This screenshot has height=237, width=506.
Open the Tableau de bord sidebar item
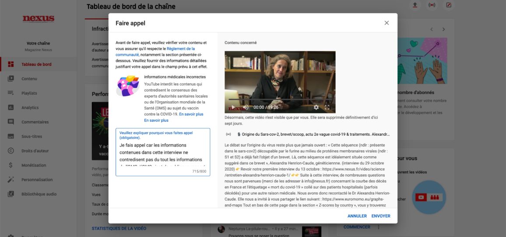pyautogui.click(x=38, y=64)
